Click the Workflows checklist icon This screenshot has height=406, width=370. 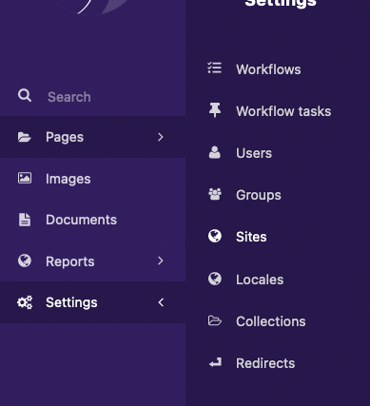pyautogui.click(x=215, y=68)
